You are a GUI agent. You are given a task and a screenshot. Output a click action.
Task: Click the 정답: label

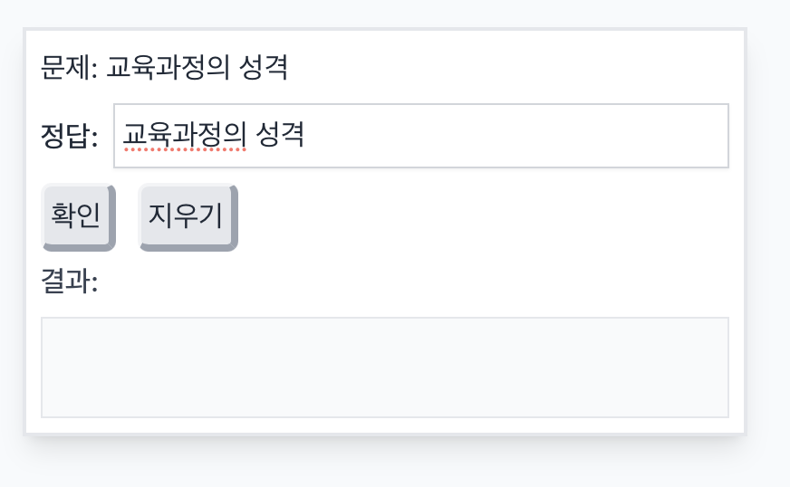pos(70,136)
